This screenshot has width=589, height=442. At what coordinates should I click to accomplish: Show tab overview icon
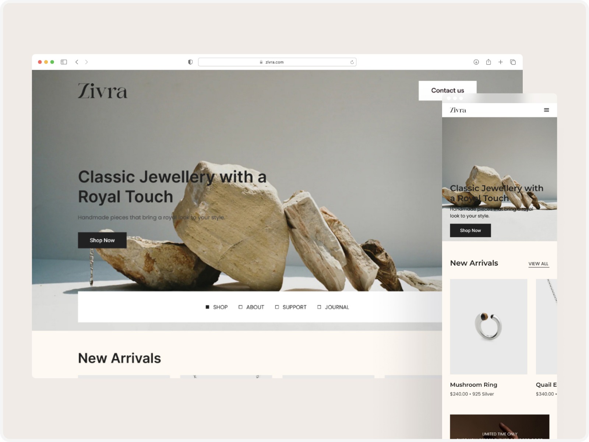[x=513, y=62]
